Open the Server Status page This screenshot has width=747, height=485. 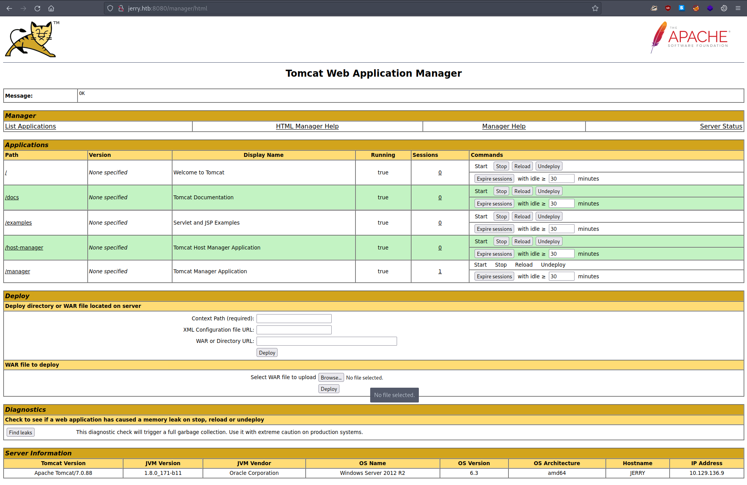pos(721,126)
